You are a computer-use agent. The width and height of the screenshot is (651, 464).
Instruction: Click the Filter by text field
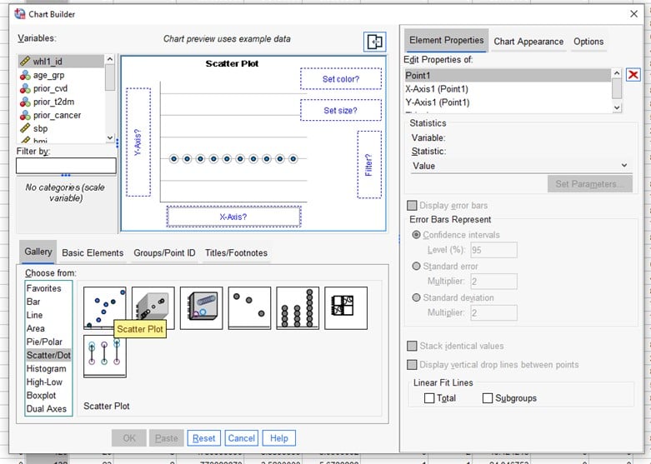click(66, 166)
